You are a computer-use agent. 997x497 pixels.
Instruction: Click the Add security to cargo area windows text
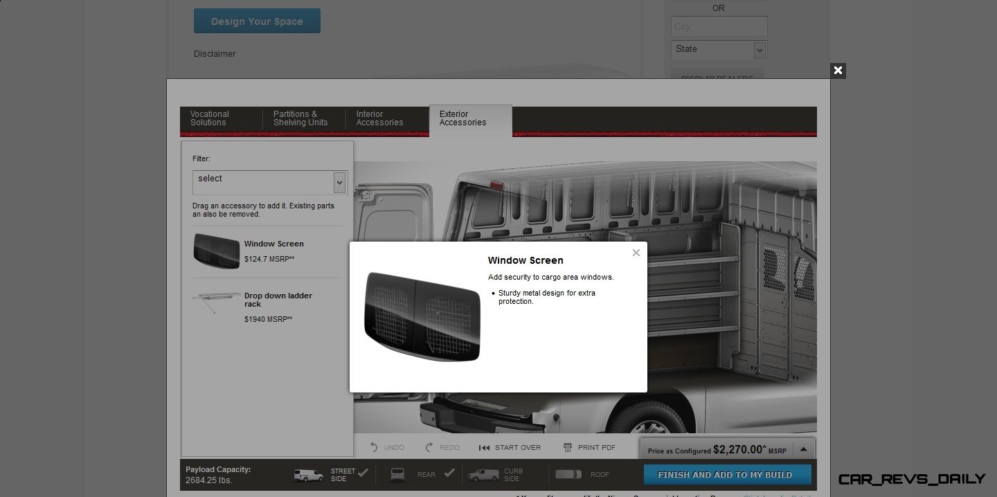click(x=550, y=277)
